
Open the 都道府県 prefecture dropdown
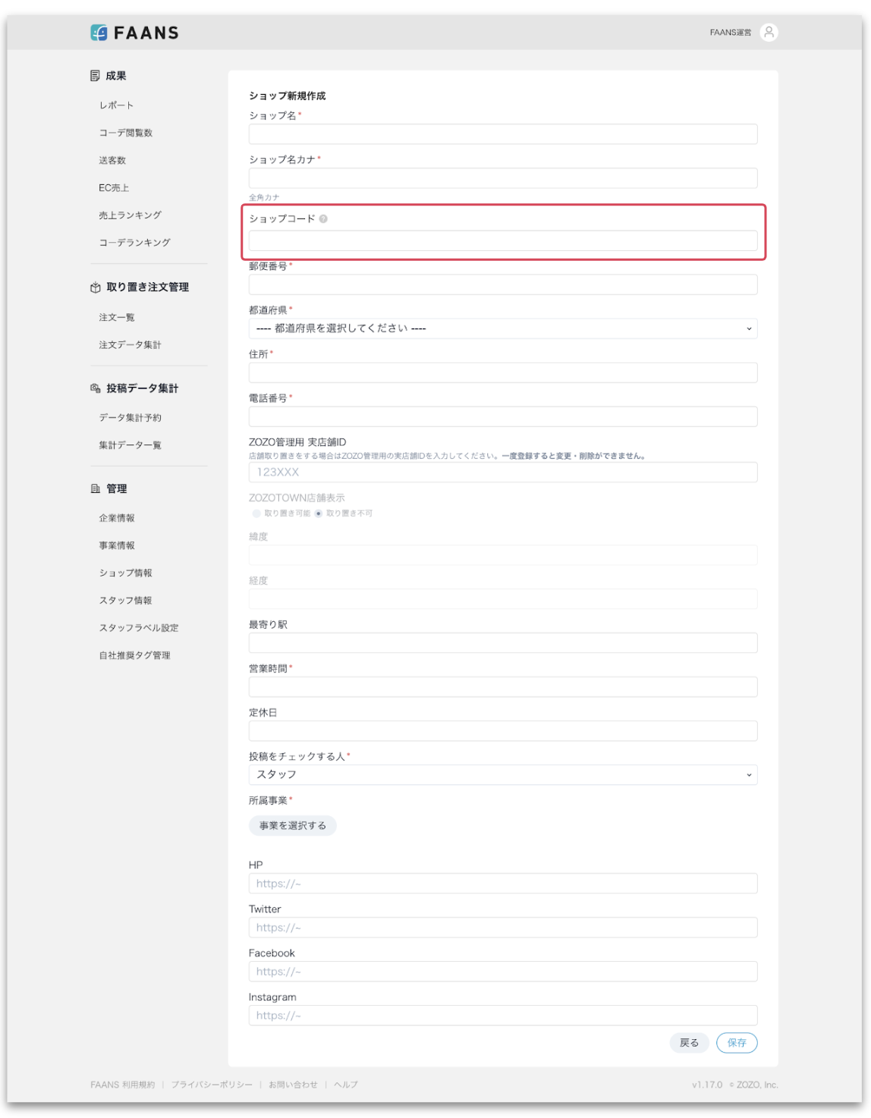[x=502, y=328]
